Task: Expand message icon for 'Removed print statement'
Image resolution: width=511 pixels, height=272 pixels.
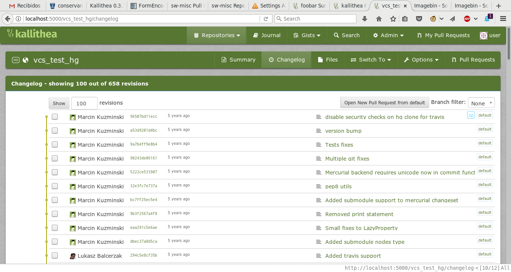Action: 319,214
